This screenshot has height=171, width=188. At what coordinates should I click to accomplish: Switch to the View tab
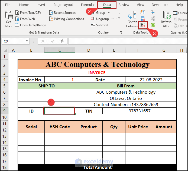(140, 5)
